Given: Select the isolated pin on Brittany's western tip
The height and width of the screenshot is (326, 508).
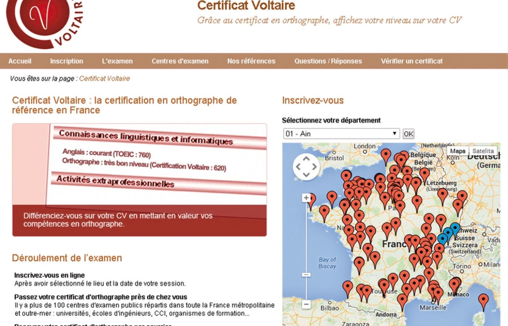Looking at the screenshot, I should pos(311,200).
